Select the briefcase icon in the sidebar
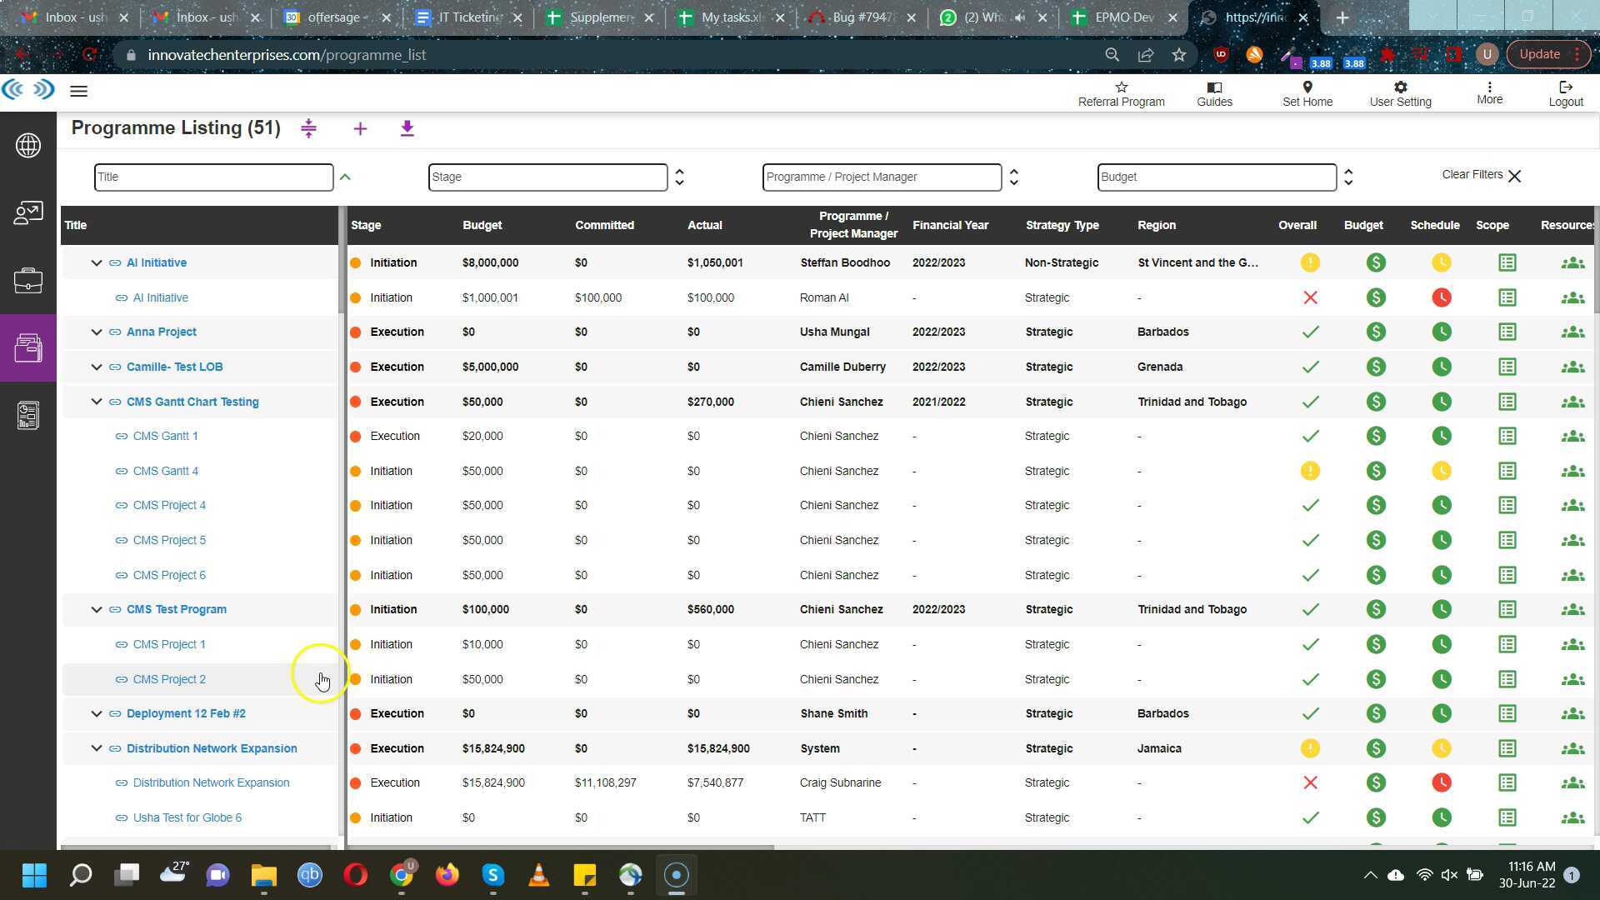1600x900 pixels. [x=28, y=281]
